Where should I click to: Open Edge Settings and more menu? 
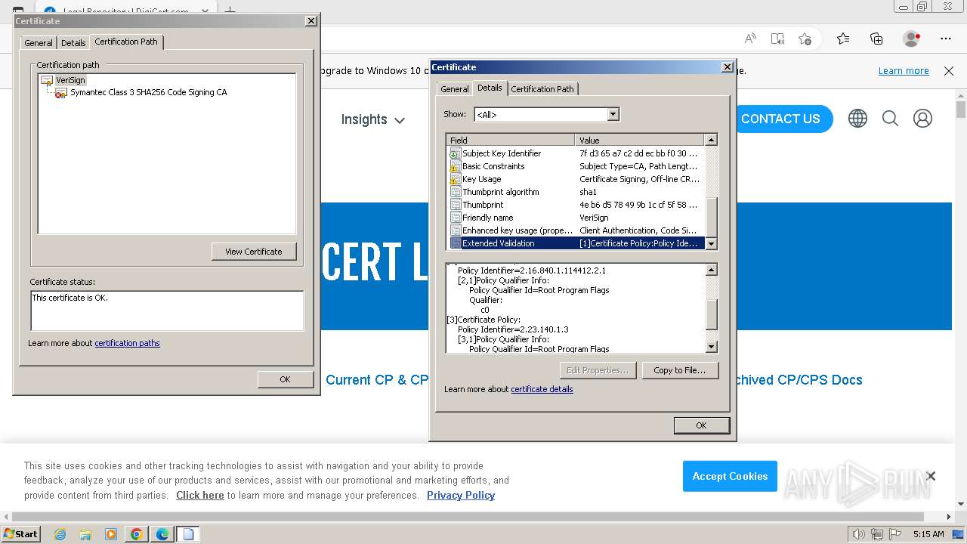tap(946, 39)
